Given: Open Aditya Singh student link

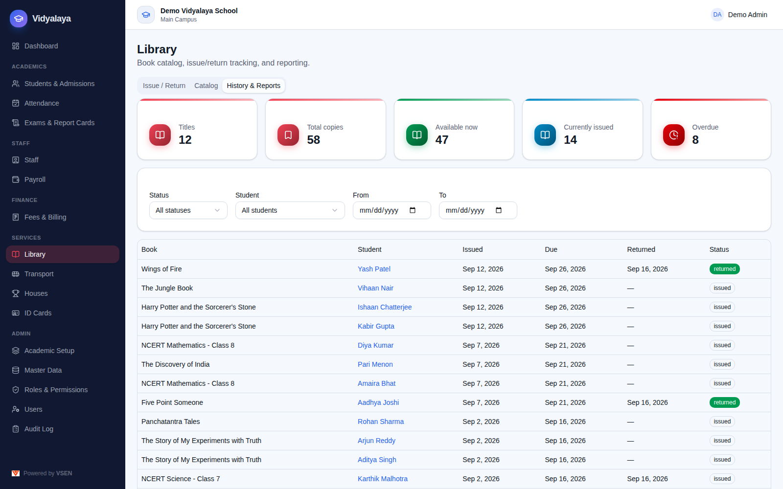Looking at the screenshot, I should [x=377, y=460].
